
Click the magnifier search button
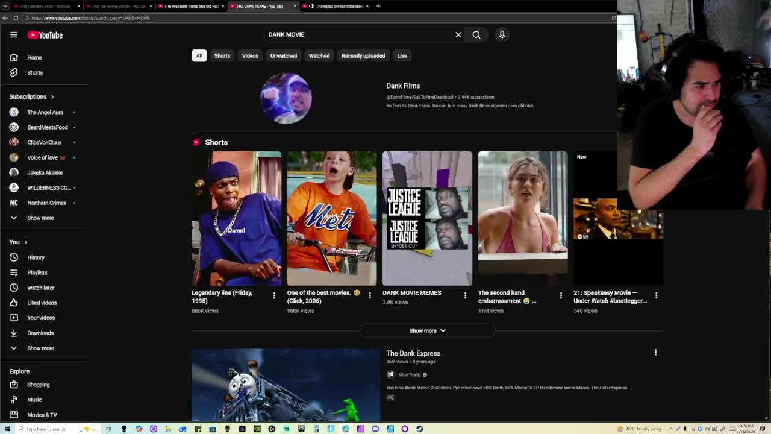[476, 34]
